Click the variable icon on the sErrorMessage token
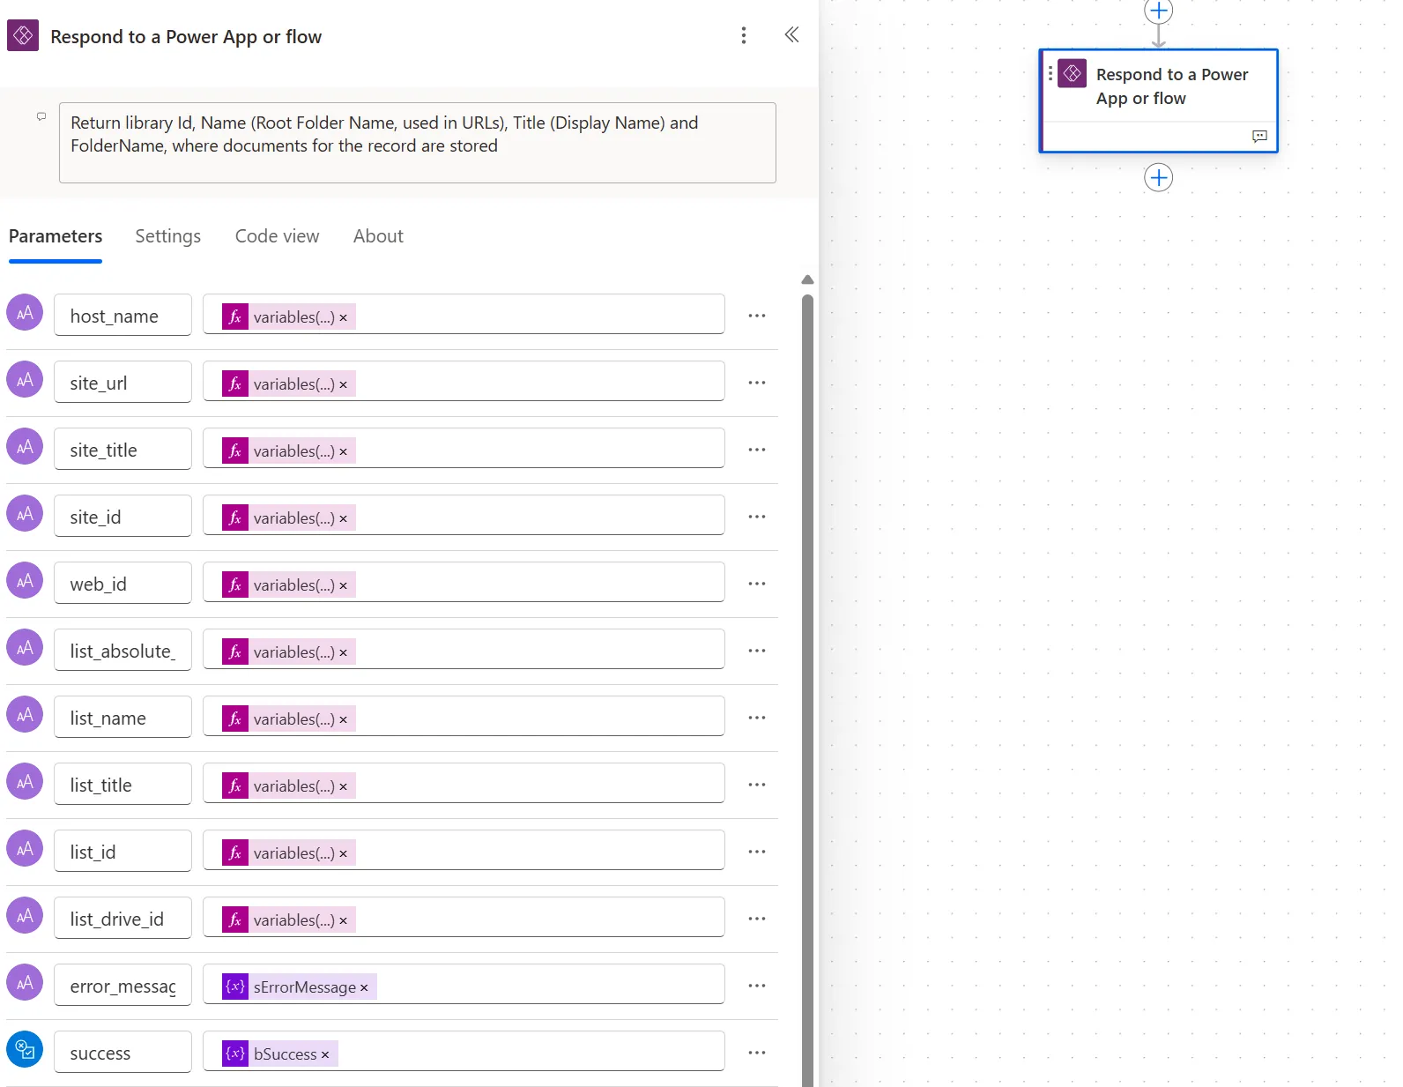 (234, 986)
